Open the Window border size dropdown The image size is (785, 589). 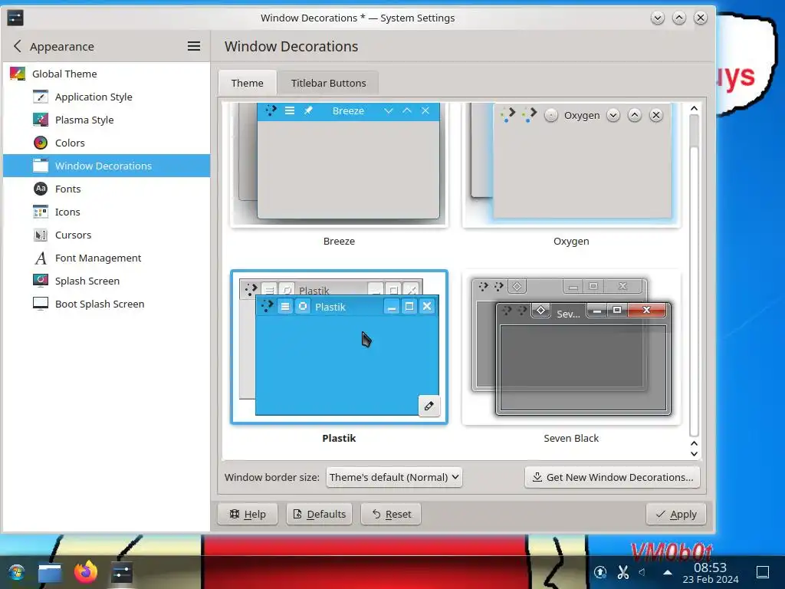pos(394,477)
